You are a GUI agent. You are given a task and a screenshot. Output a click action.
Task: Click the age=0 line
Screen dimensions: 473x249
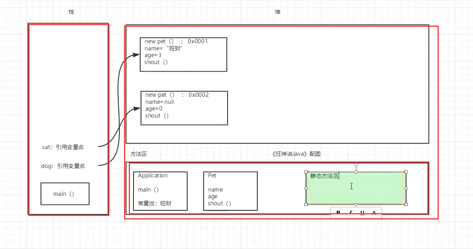click(154, 109)
